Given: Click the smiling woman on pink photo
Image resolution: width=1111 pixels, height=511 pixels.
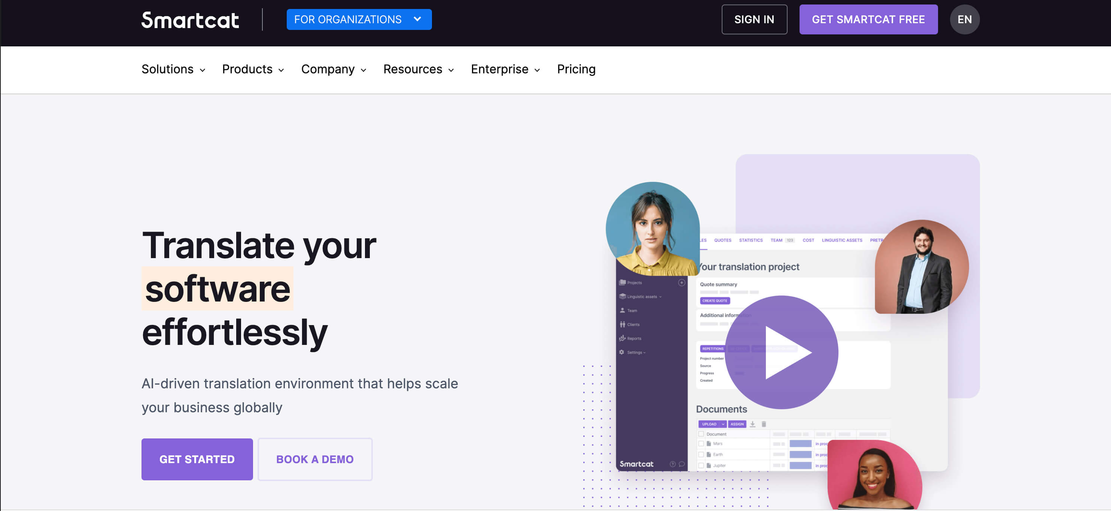Looking at the screenshot, I should (x=875, y=475).
